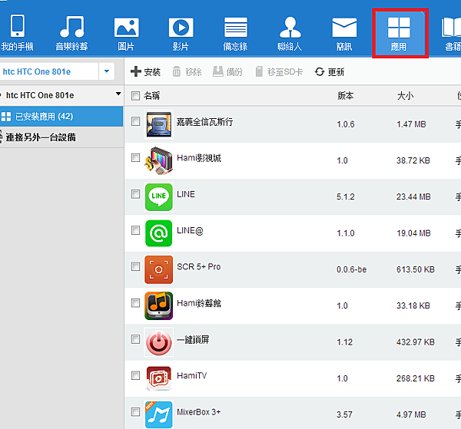Click the size value 432.97 KB

click(x=416, y=342)
